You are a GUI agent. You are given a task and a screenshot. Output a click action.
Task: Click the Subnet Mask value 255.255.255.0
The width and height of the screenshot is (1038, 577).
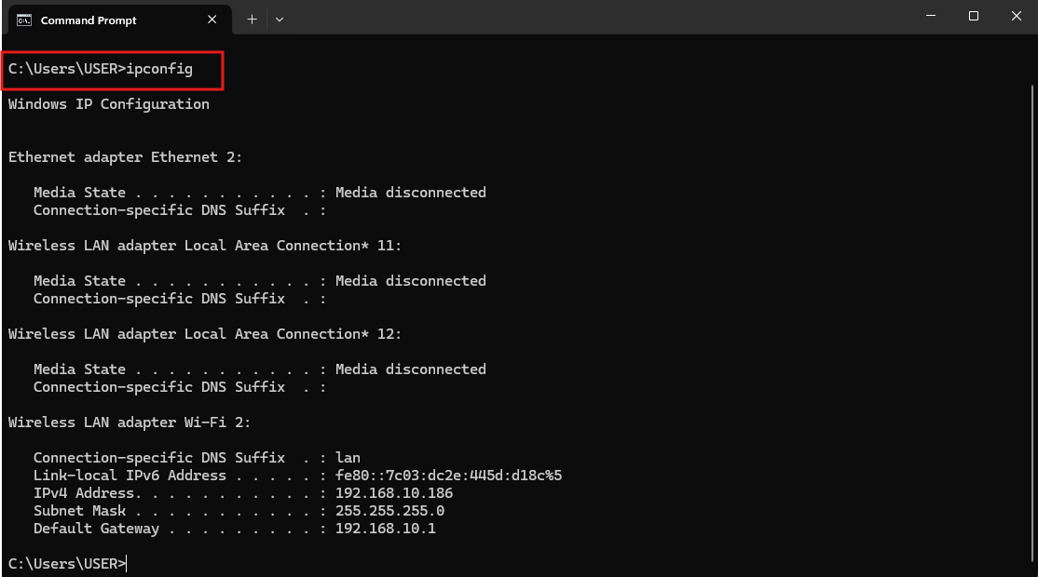(389, 511)
